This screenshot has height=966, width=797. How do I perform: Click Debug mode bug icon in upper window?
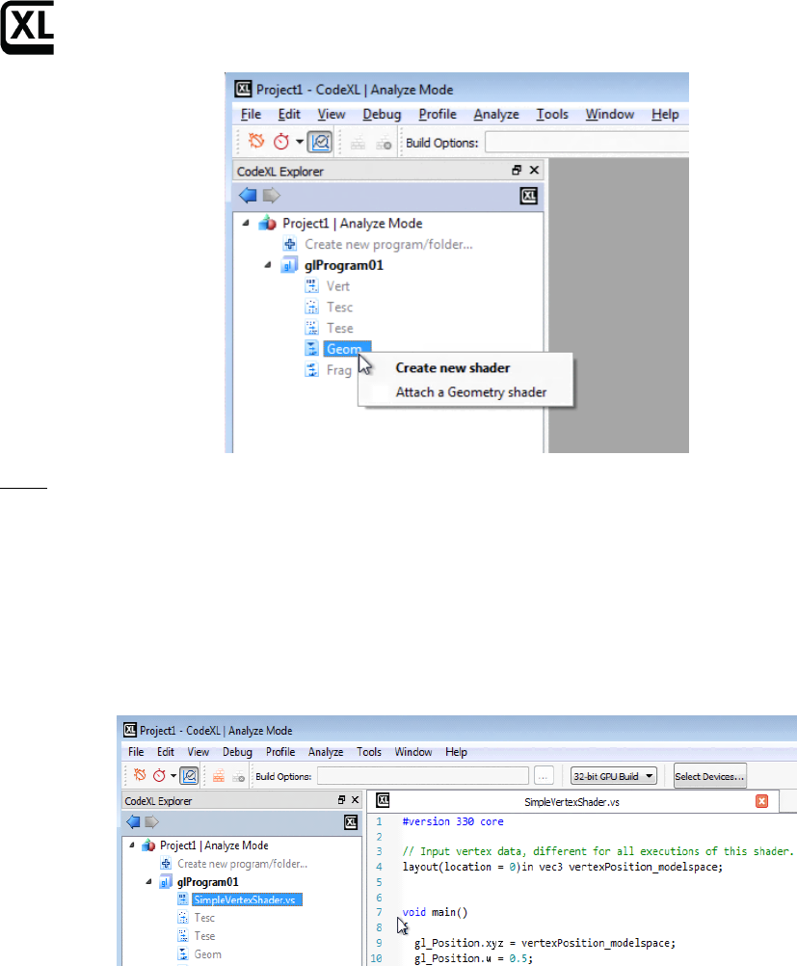(x=255, y=142)
